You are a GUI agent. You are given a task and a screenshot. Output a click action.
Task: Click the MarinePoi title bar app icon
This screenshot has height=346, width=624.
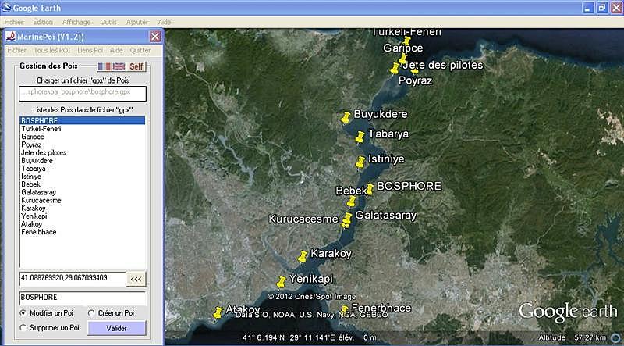(11, 37)
